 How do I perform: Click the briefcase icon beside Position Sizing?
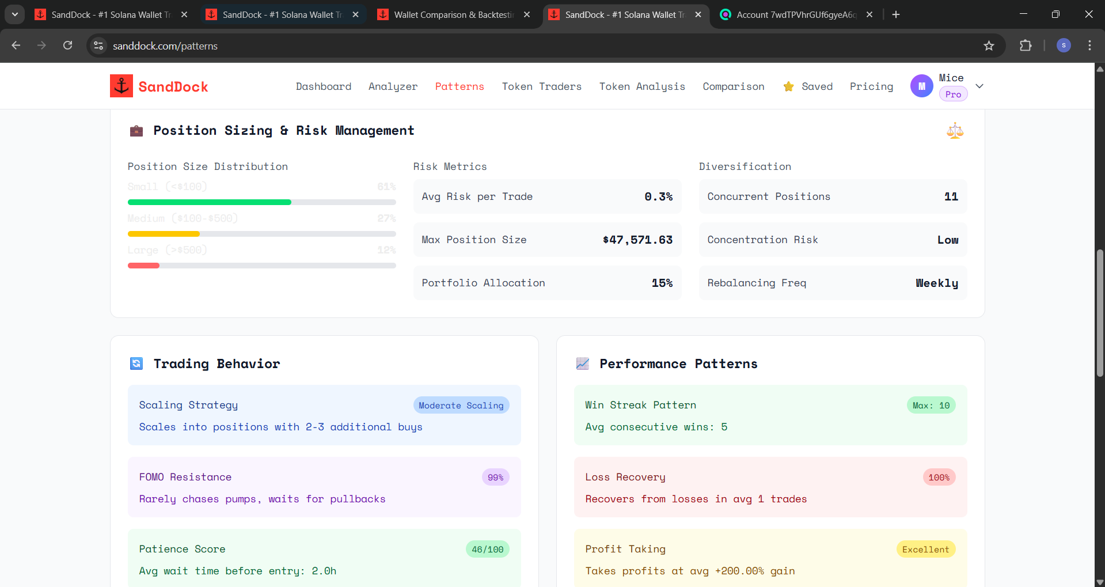[x=136, y=131]
